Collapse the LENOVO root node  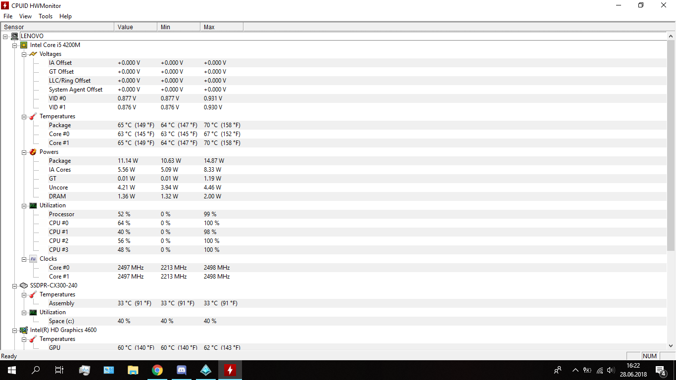coord(5,36)
